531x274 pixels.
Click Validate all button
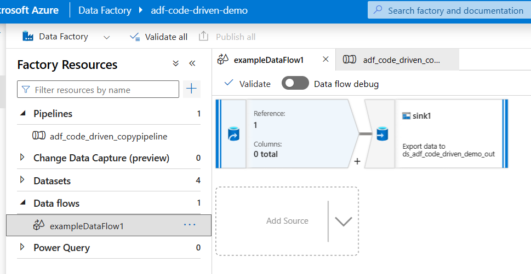tap(158, 37)
